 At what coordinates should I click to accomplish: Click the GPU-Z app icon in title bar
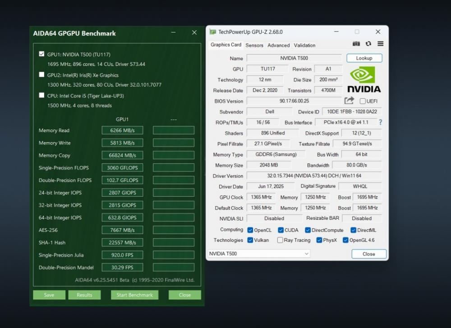pos(213,32)
